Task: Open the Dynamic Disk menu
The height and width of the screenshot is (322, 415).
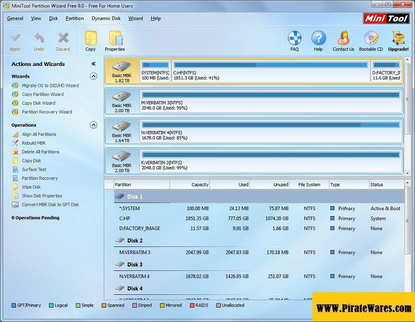Action: (x=106, y=18)
